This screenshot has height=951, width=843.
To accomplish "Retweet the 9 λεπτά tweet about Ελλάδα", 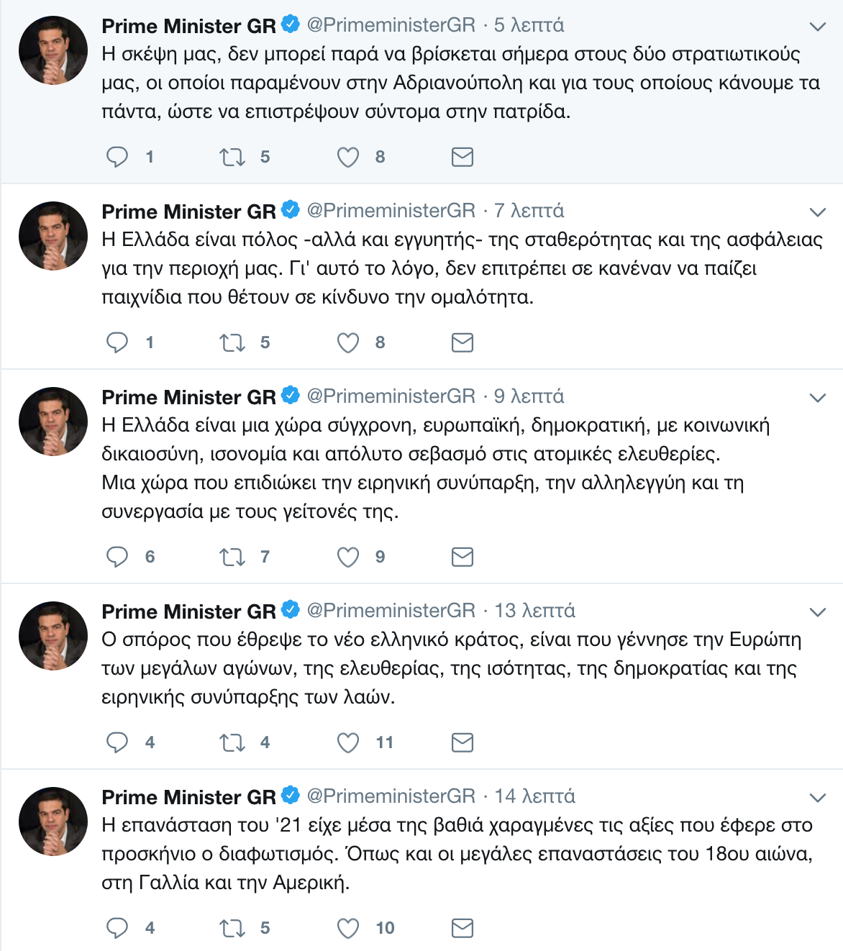I will click(x=232, y=557).
